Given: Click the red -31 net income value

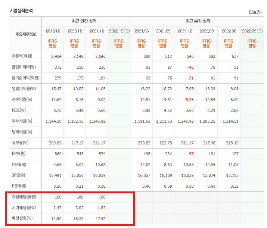Looking at the screenshot, I should click(190, 78).
